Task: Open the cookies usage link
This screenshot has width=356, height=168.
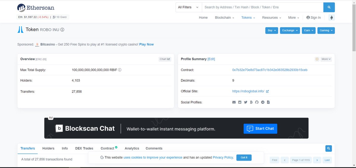Action: tap(153, 158)
